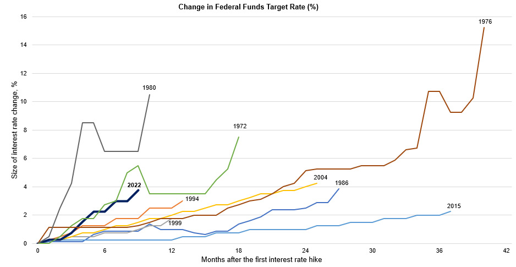Select the 1986 data label
The image size is (516, 267).
[341, 183]
